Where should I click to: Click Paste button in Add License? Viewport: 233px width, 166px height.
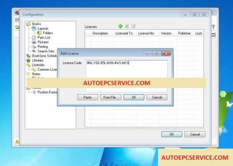click(x=87, y=97)
